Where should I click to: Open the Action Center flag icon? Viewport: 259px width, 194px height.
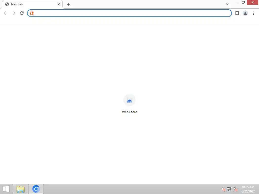[235, 189]
